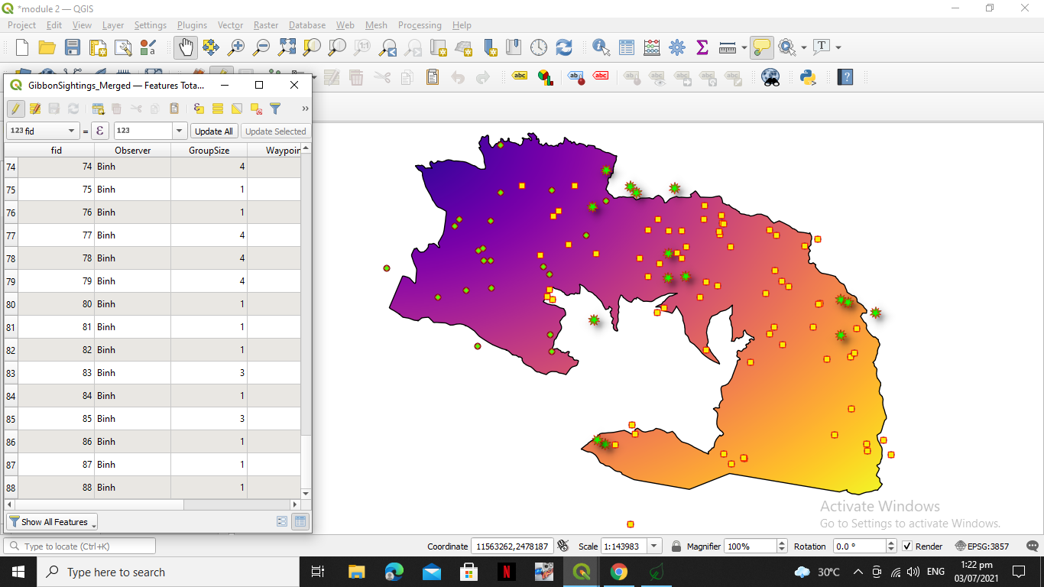Click Save Project floppy disk icon
This screenshot has height=587, width=1044.
click(x=73, y=47)
